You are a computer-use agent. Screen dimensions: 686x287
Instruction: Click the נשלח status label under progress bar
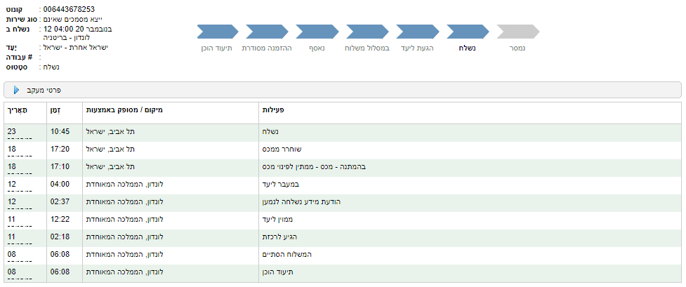[467, 49]
